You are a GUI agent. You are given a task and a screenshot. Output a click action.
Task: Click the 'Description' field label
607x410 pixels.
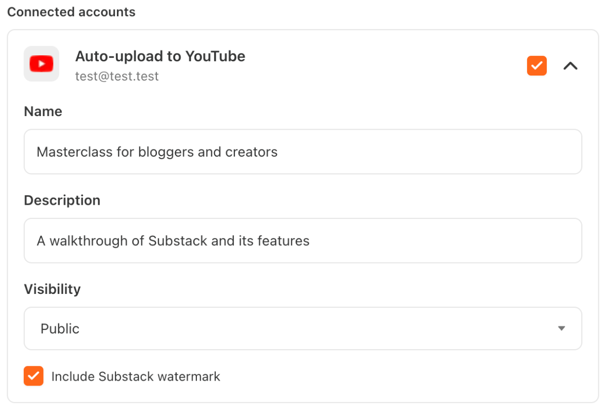[x=62, y=200]
